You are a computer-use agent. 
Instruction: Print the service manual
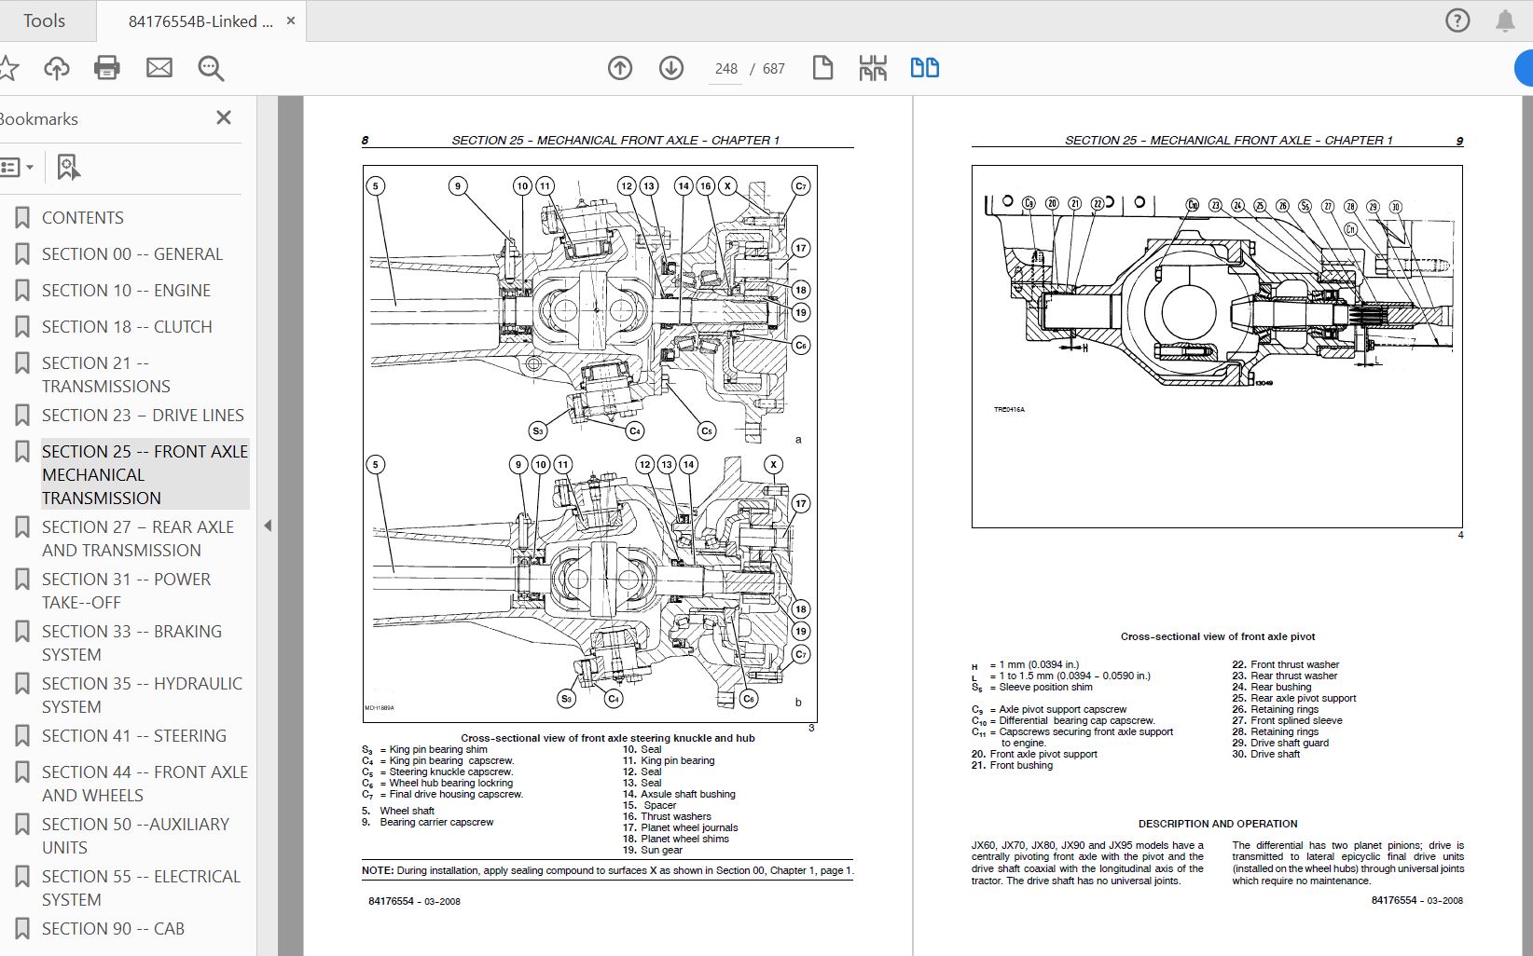click(106, 68)
